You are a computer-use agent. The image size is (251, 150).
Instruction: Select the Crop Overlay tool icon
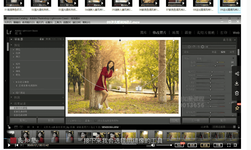click(x=185, y=47)
